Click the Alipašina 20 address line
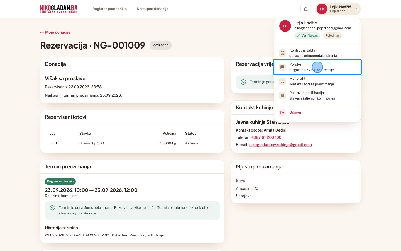 tap(247, 189)
